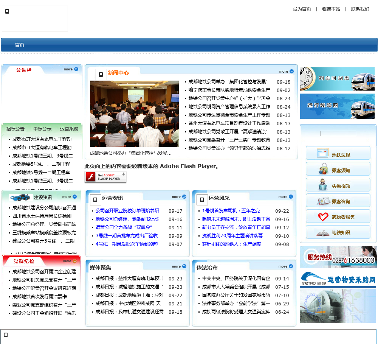Click the 运营资讯 section header icon
The width and height of the screenshot is (378, 344).
pos(95,200)
